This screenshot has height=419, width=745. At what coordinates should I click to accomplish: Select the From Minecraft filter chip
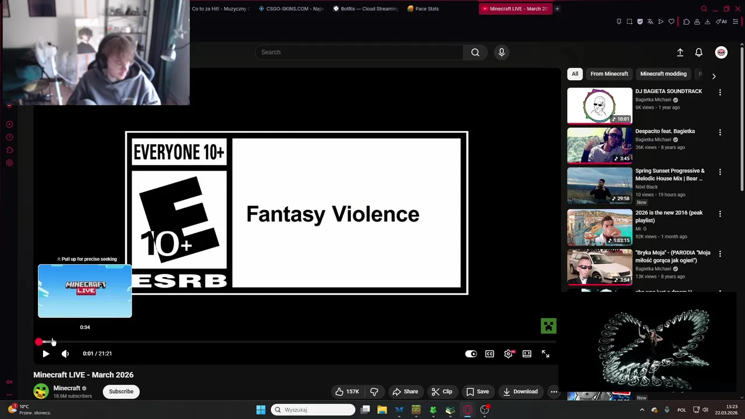[609, 74]
